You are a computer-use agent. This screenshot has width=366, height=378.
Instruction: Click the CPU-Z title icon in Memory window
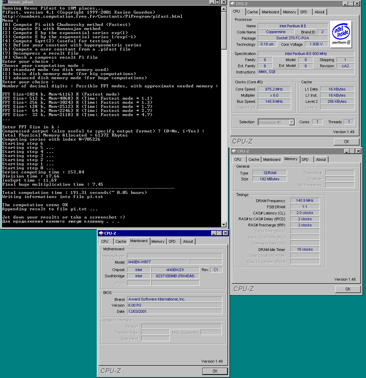tap(234, 151)
